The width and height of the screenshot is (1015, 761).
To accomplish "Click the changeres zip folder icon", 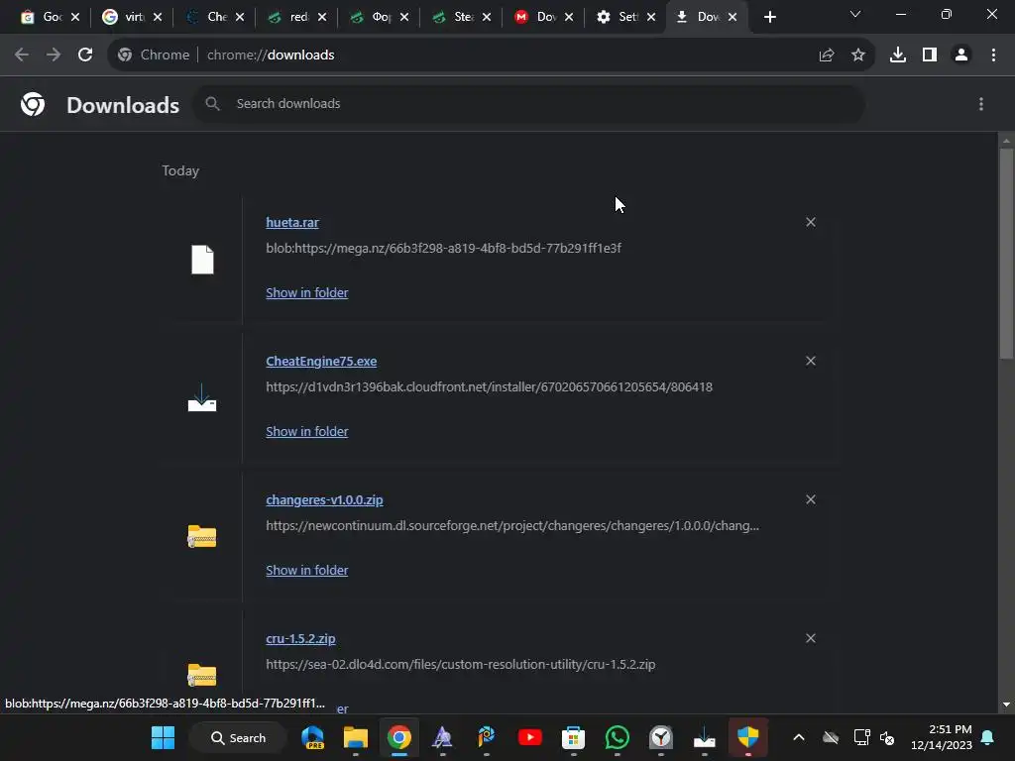I will (x=202, y=536).
